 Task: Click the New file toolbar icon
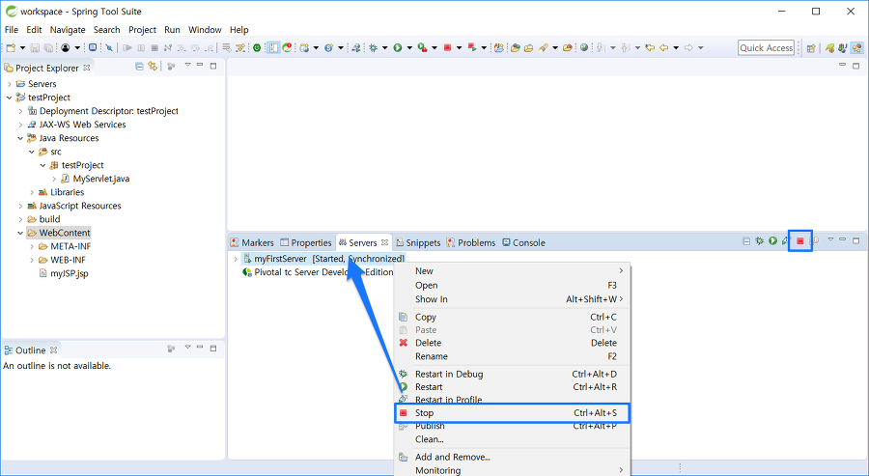coord(11,47)
